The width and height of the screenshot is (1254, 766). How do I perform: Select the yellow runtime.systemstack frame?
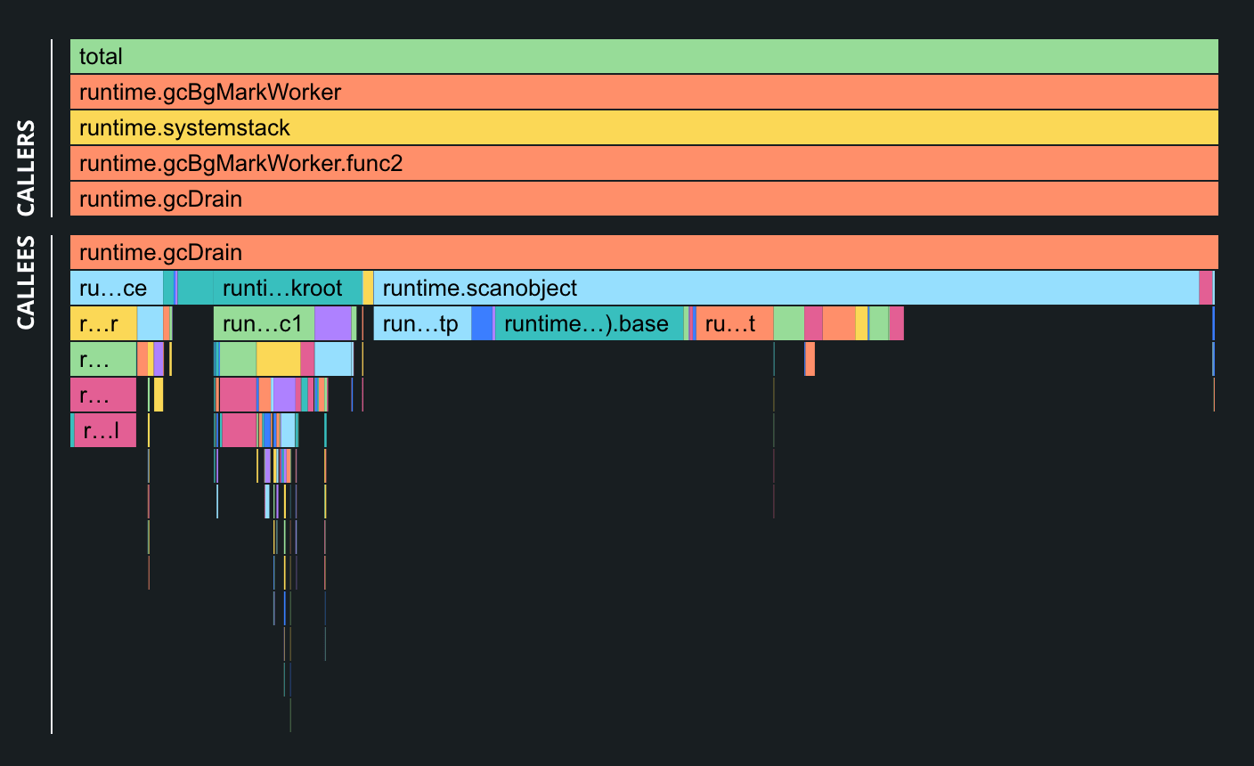coord(644,127)
